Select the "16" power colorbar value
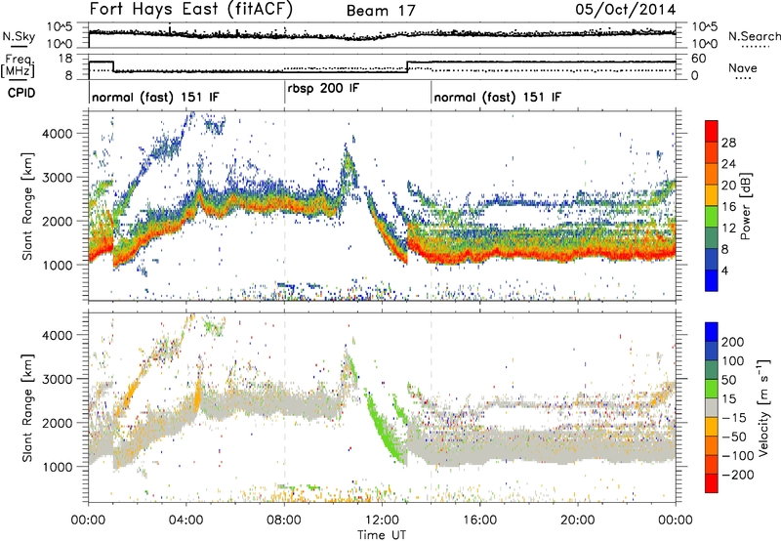This screenshot has width=781, height=541. coord(728,207)
